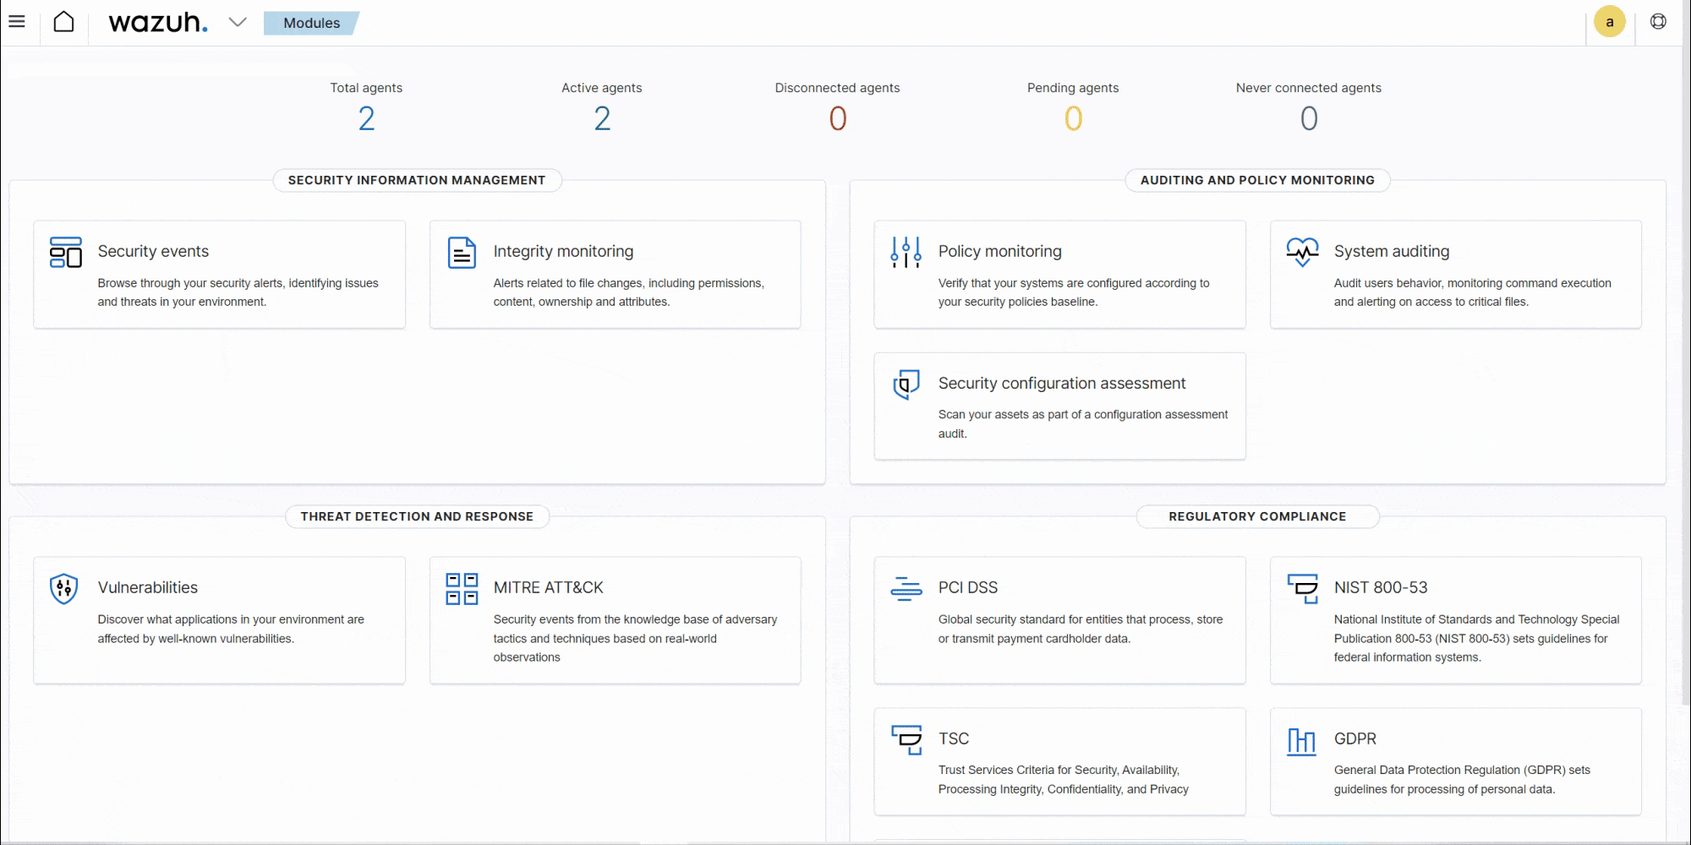This screenshot has height=845, width=1691.
Task: Click the Pending agents count 0
Action: point(1073,118)
